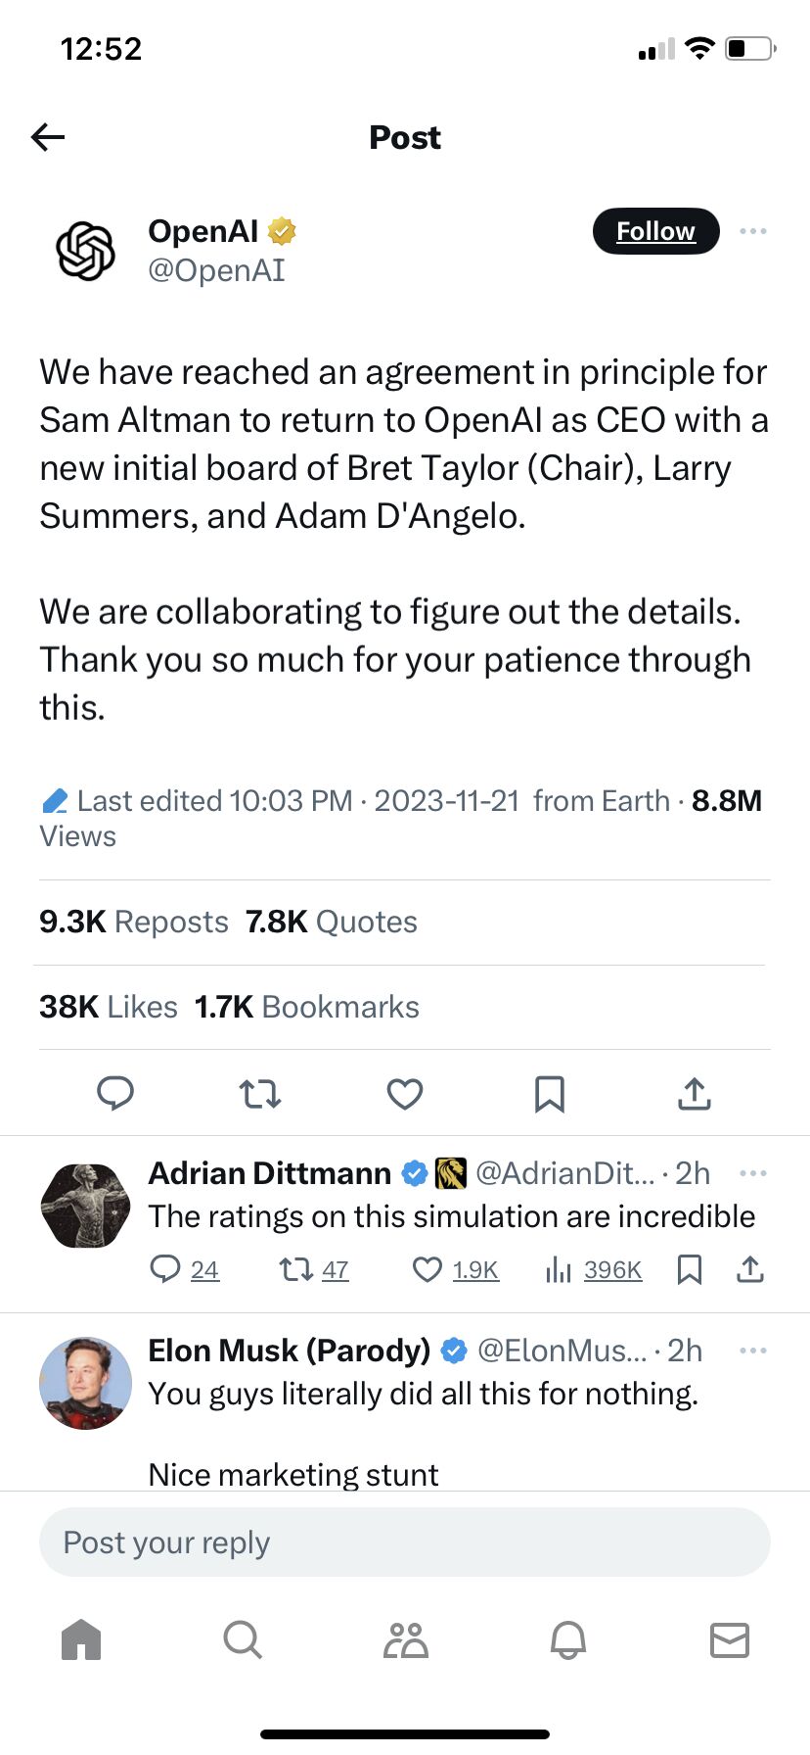Like Adrian Dittmann's reply
This screenshot has height=1755, width=810.
(456, 1270)
